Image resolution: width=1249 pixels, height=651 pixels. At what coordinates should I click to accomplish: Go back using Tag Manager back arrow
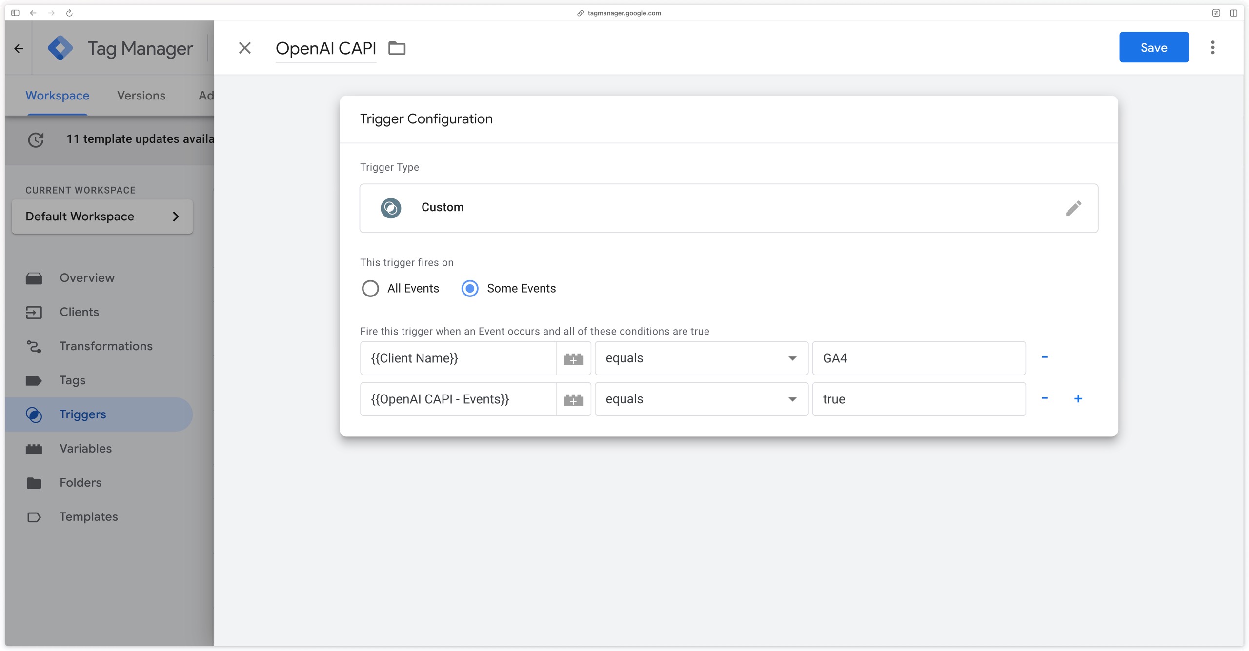click(x=19, y=48)
